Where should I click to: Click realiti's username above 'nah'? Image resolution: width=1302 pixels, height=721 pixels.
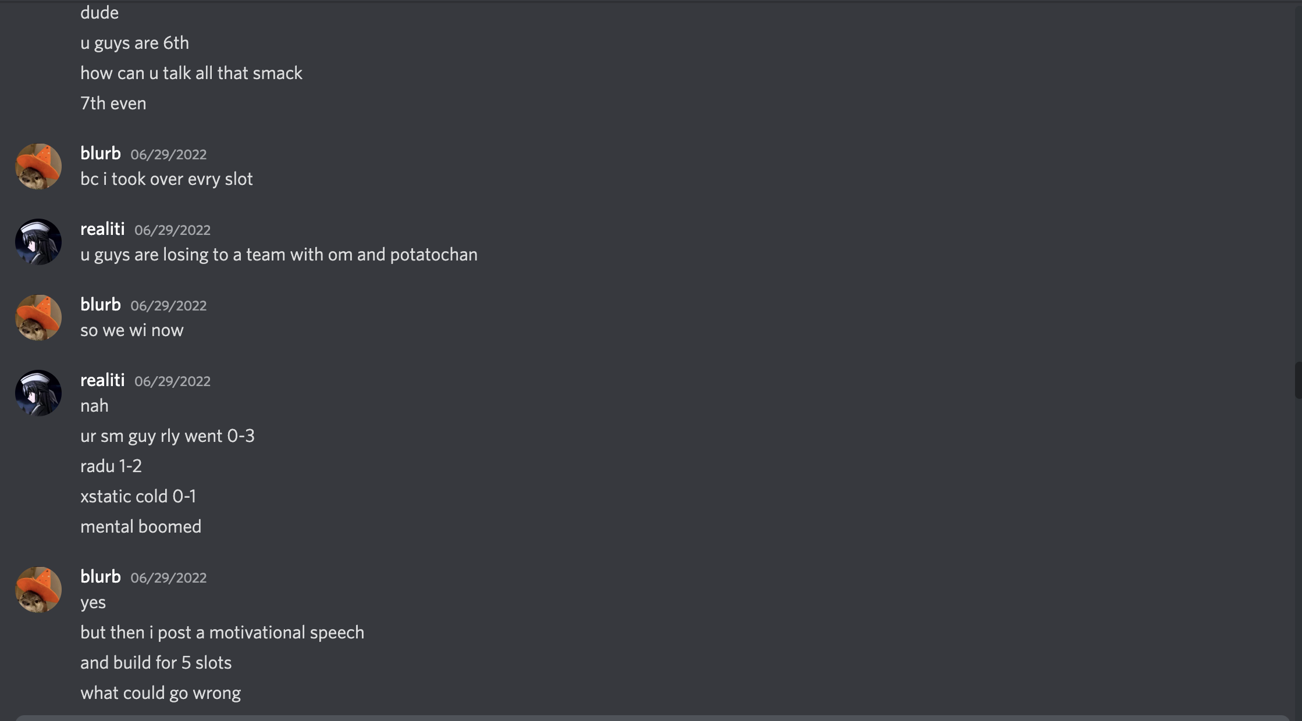coord(102,380)
